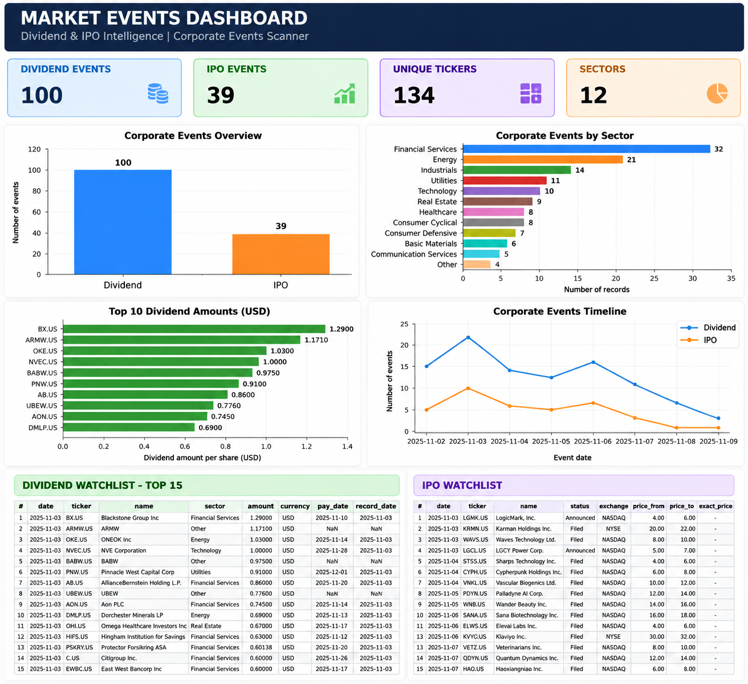Click "Omega Healthcare Investors Inc" in dividend table
Screen dimensions: 748x684
click(144, 626)
